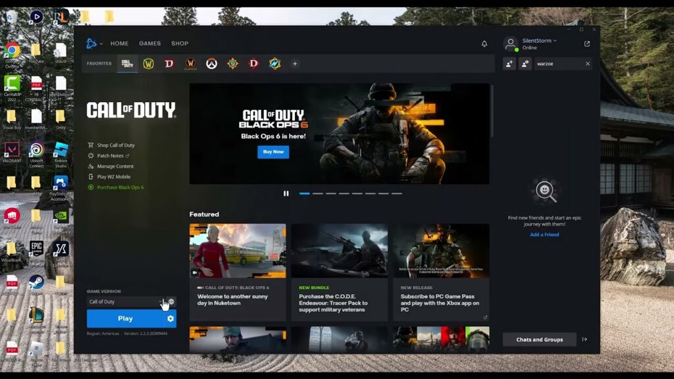
Task: Open game settings gear beside Play
Action: click(x=170, y=318)
